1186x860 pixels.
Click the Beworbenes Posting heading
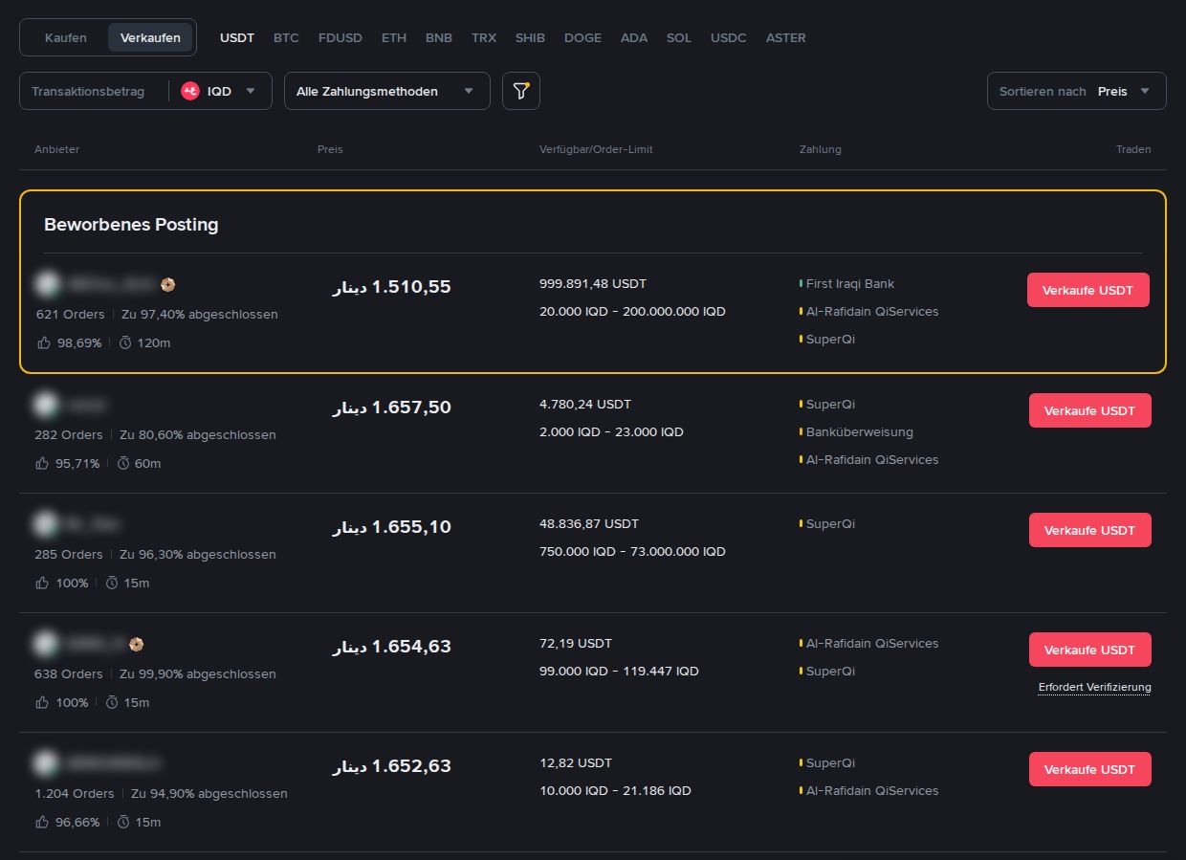click(131, 225)
